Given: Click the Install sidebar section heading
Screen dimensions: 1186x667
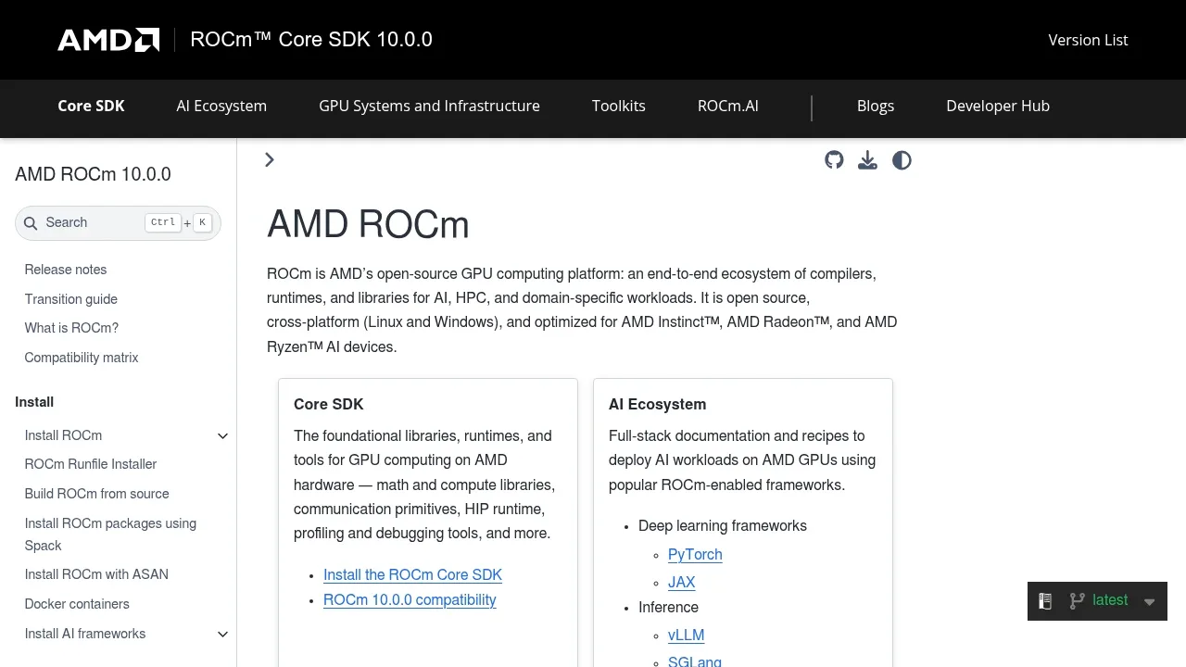Looking at the screenshot, I should pyautogui.click(x=34, y=402).
